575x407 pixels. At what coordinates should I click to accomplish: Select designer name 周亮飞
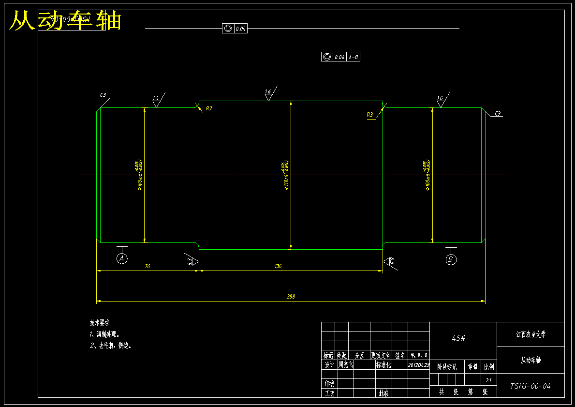(346, 365)
